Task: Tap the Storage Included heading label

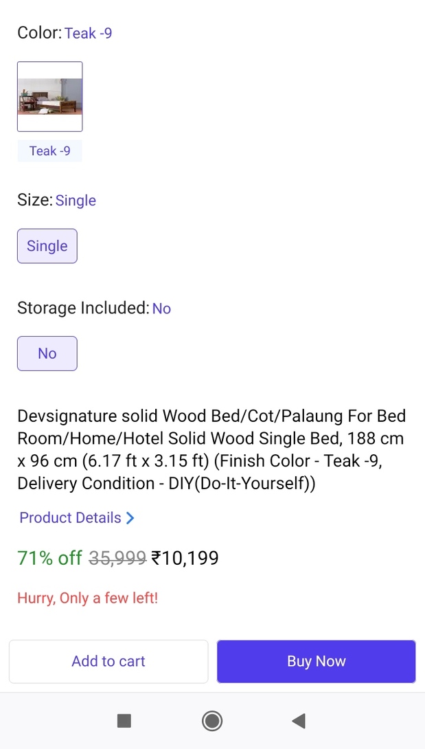Action: coord(83,308)
